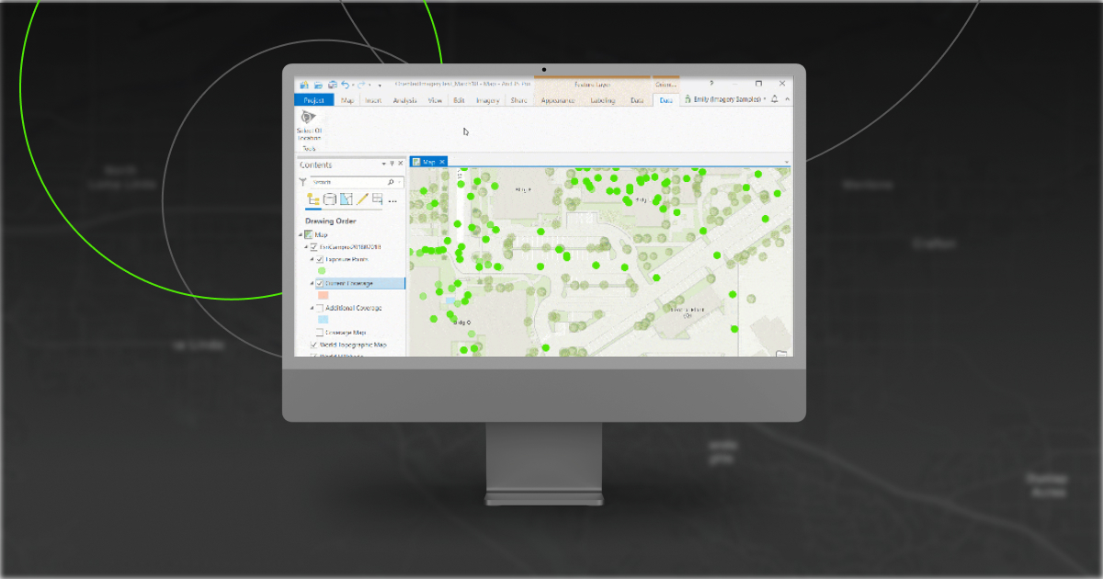Click the filter funnel icon in Contents
This screenshot has height=579, width=1103.
[x=302, y=182]
